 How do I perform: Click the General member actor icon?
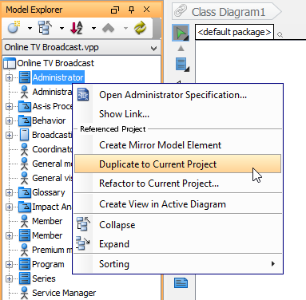24,164
